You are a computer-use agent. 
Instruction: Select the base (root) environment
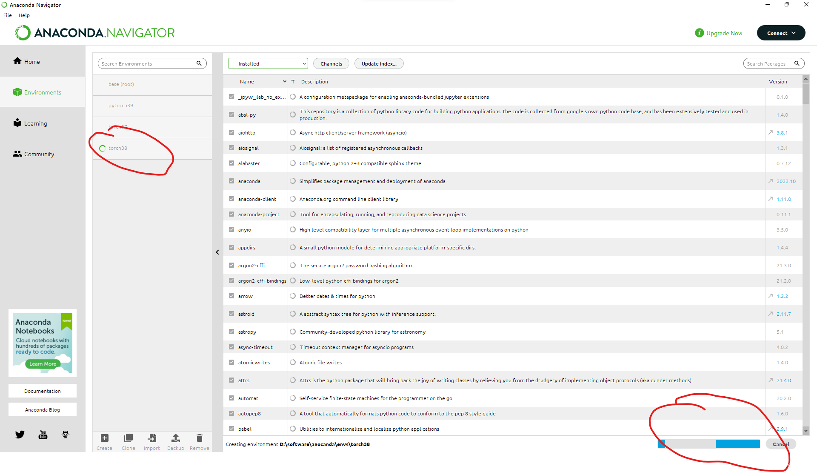(x=152, y=84)
